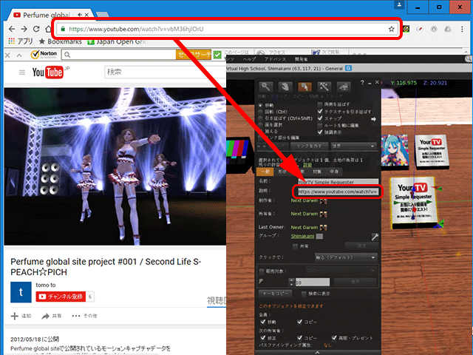This screenshot has height=355, width=473.
Task: Click the Perfume dance video player
Action: click(x=115, y=166)
